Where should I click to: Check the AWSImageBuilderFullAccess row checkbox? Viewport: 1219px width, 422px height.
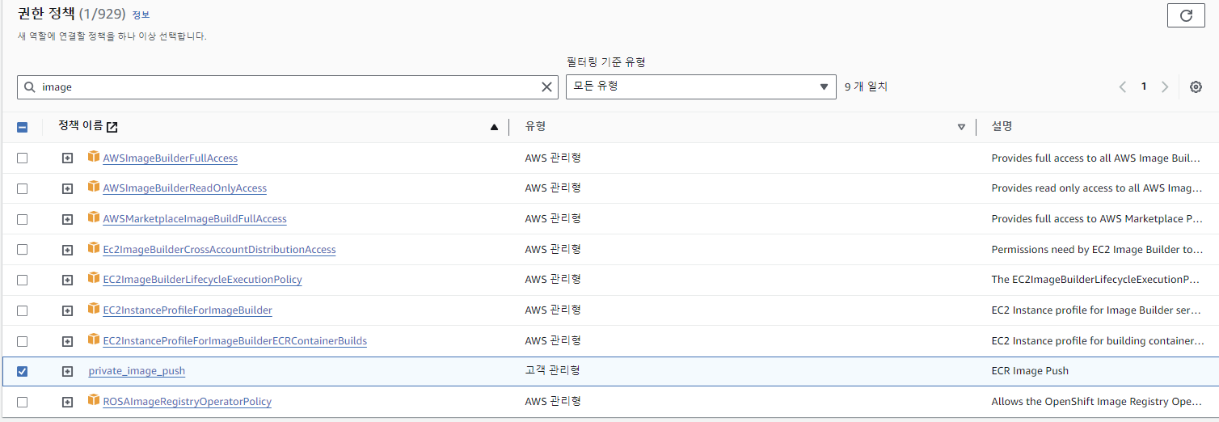point(23,158)
